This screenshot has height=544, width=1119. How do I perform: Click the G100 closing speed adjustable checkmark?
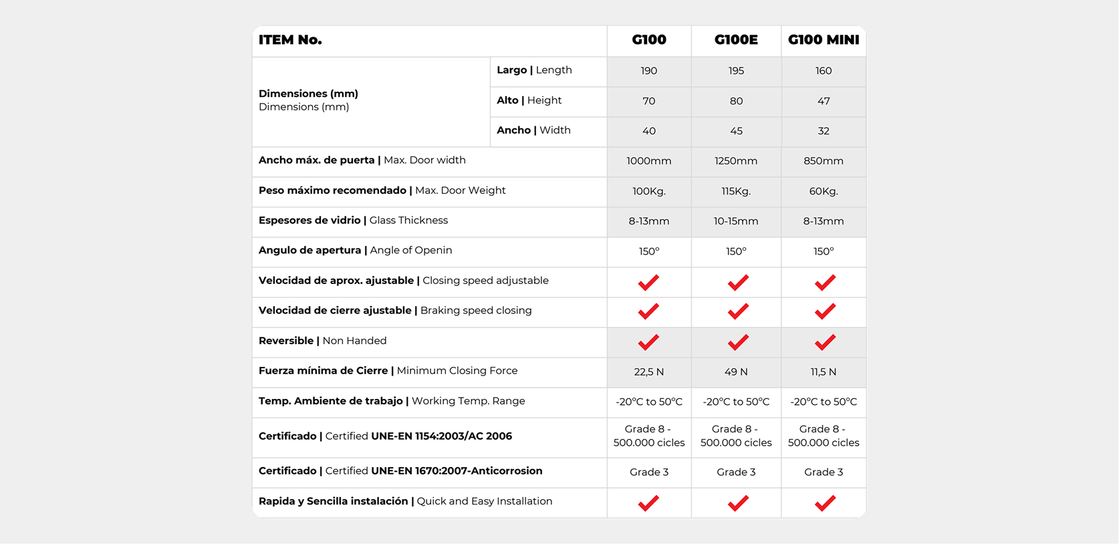648,283
